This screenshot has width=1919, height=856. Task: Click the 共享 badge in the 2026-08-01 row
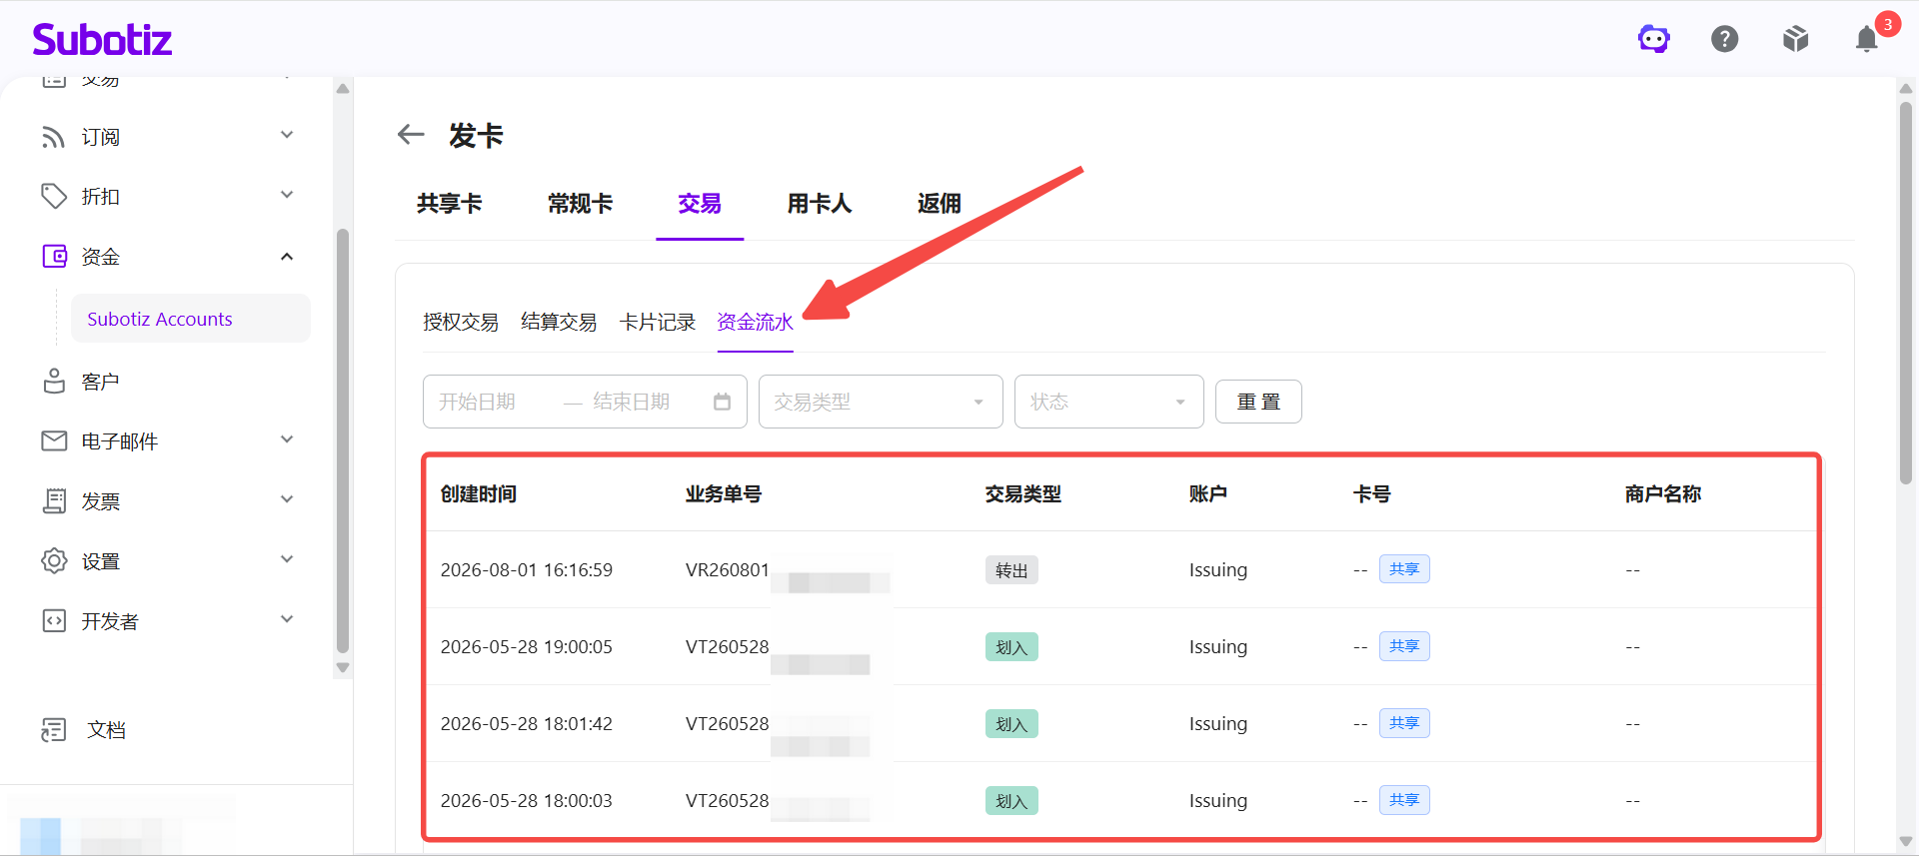pos(1404,569)
